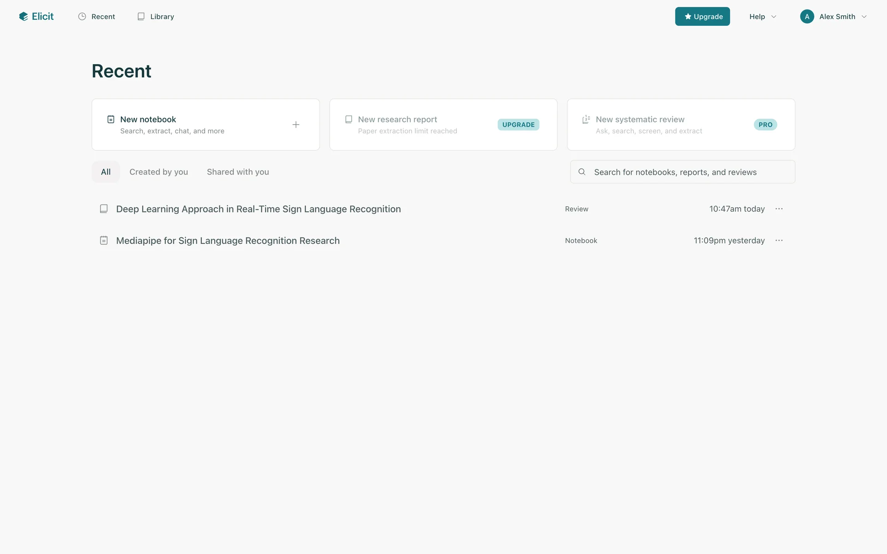Switch to Shared with you tab
The height and width of the screenshot is (554, 887).
pos(238,172)
